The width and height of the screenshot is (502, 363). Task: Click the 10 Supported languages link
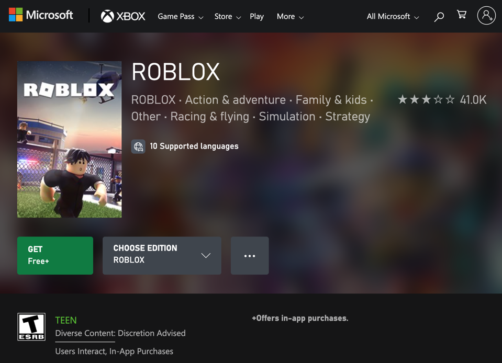[194, 146]
